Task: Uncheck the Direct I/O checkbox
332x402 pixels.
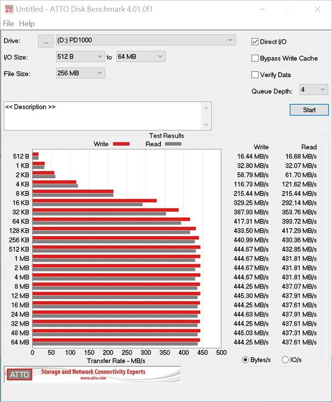Action: point(255,42)
